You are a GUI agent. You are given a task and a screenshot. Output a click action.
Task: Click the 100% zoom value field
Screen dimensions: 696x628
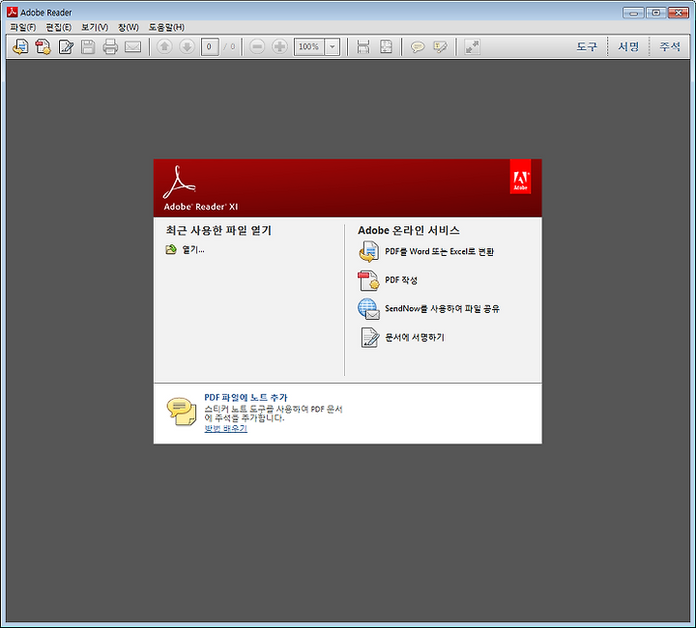[x=309, y=46]
